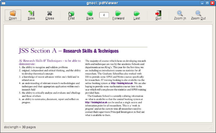Go Back one page
The width and height of the screenshot is (216, 133).
[x=90, y=13]
